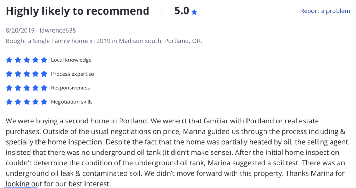The image size is (356, 188).
Task: Click the 5.0 overall rating score
Action: (181, 11)
